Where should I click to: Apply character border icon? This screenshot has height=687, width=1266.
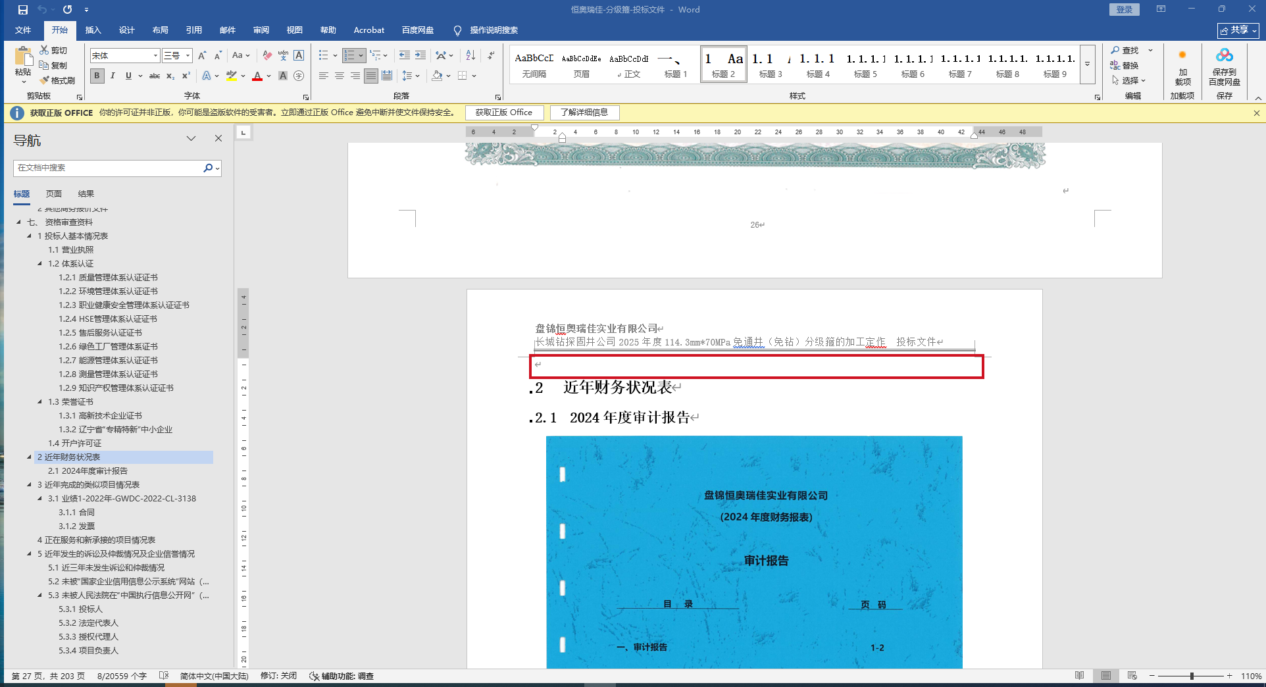tap(299, 56)
